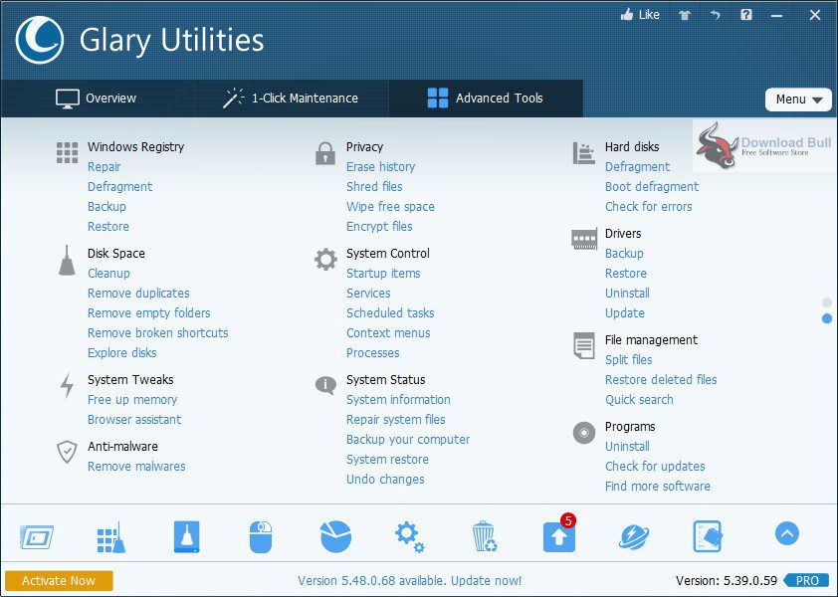
Task: Click the Like thumbs-up icon
Action: 626,15
